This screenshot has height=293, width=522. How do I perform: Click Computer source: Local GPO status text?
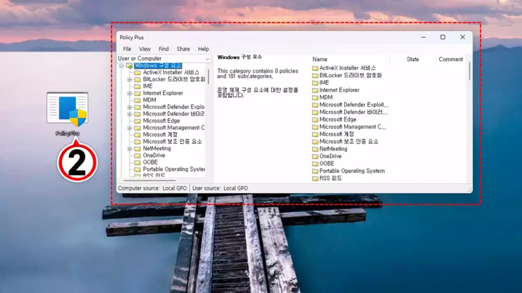[152, 188]
